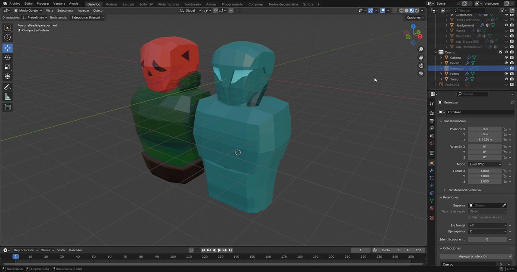Switch to the Modelar workspace tab

click(111, 4)
